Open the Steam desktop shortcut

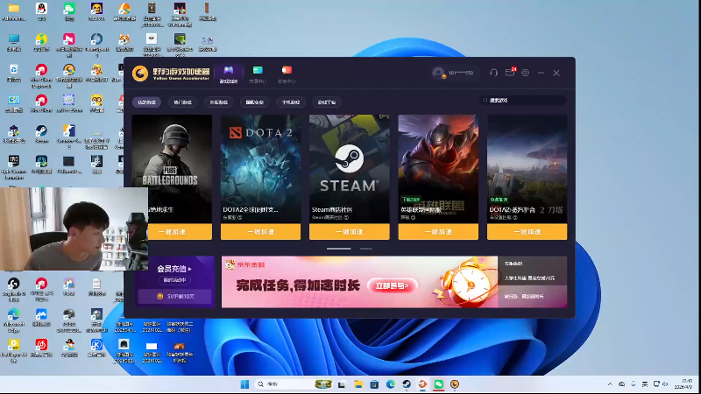41,134
